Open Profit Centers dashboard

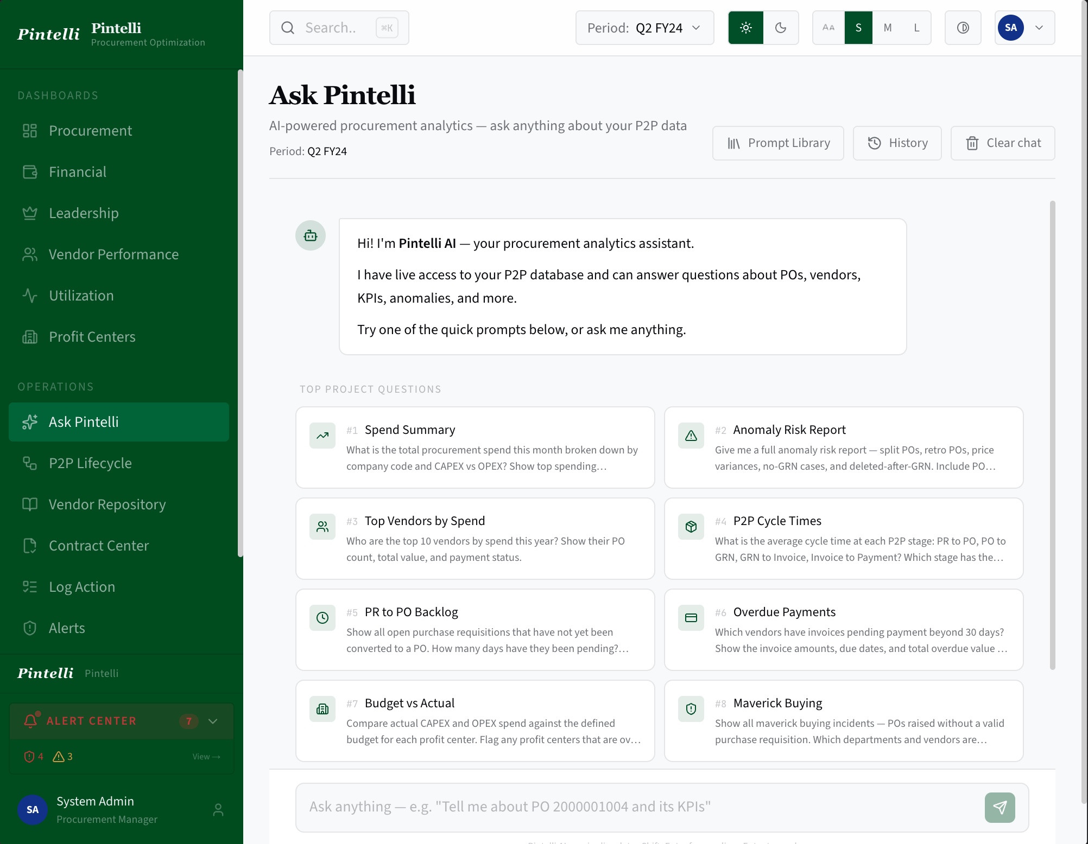(x=119, y=337)
